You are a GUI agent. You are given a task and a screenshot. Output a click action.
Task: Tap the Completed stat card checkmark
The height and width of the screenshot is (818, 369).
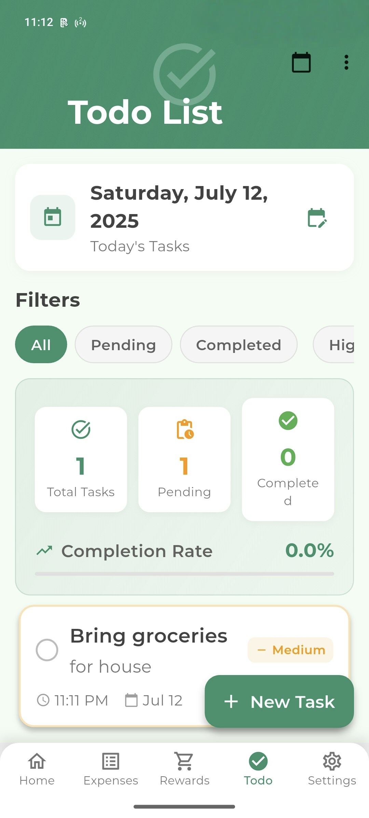click(288, 421)
